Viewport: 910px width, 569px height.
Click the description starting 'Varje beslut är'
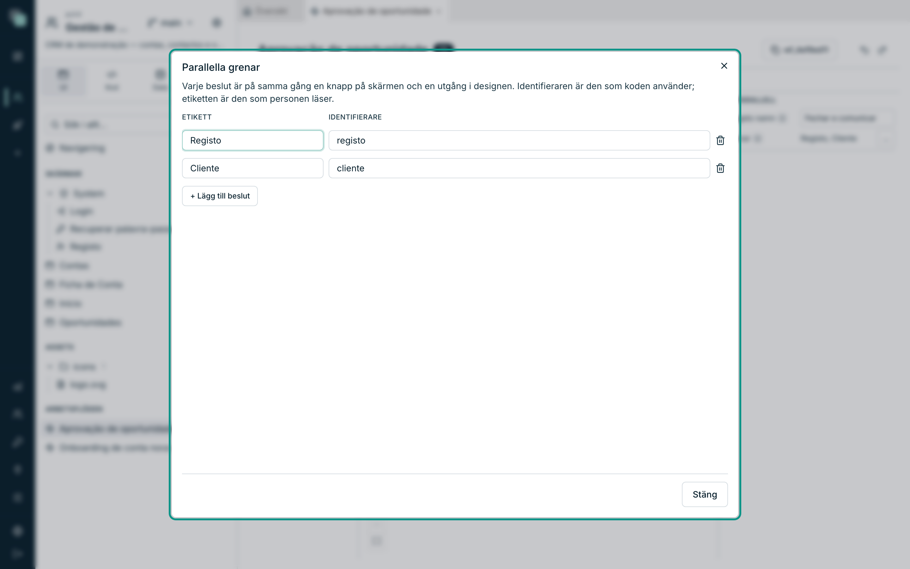point(438,93)
